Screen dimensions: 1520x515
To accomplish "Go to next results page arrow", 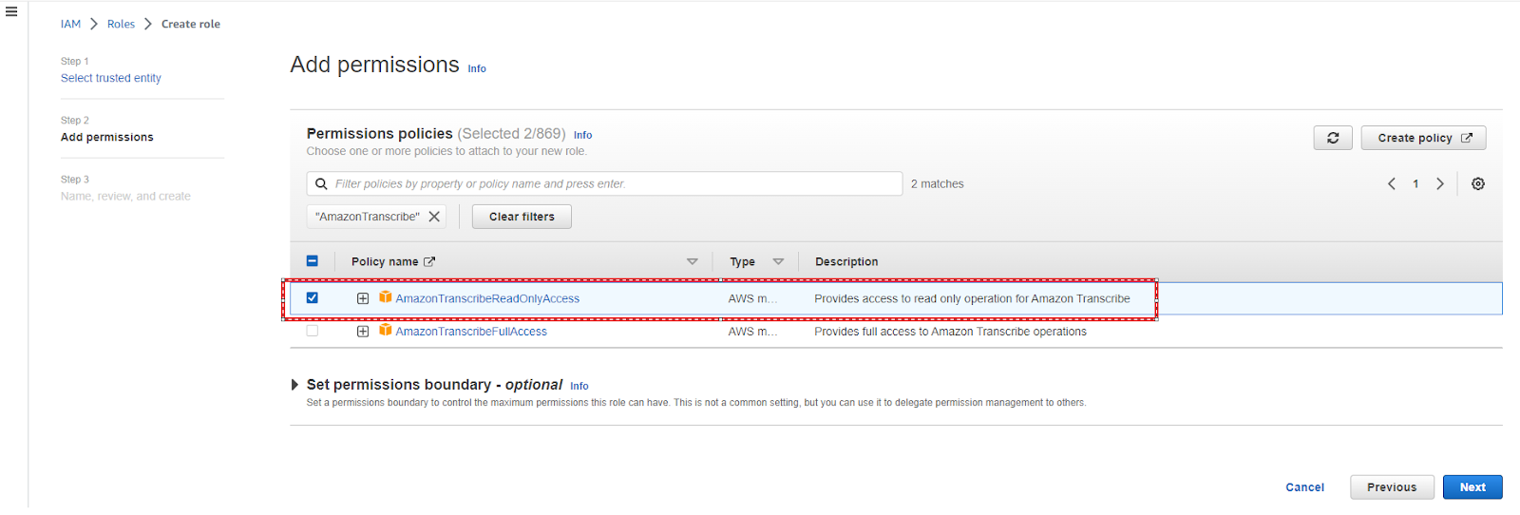I will point(1440,184).
